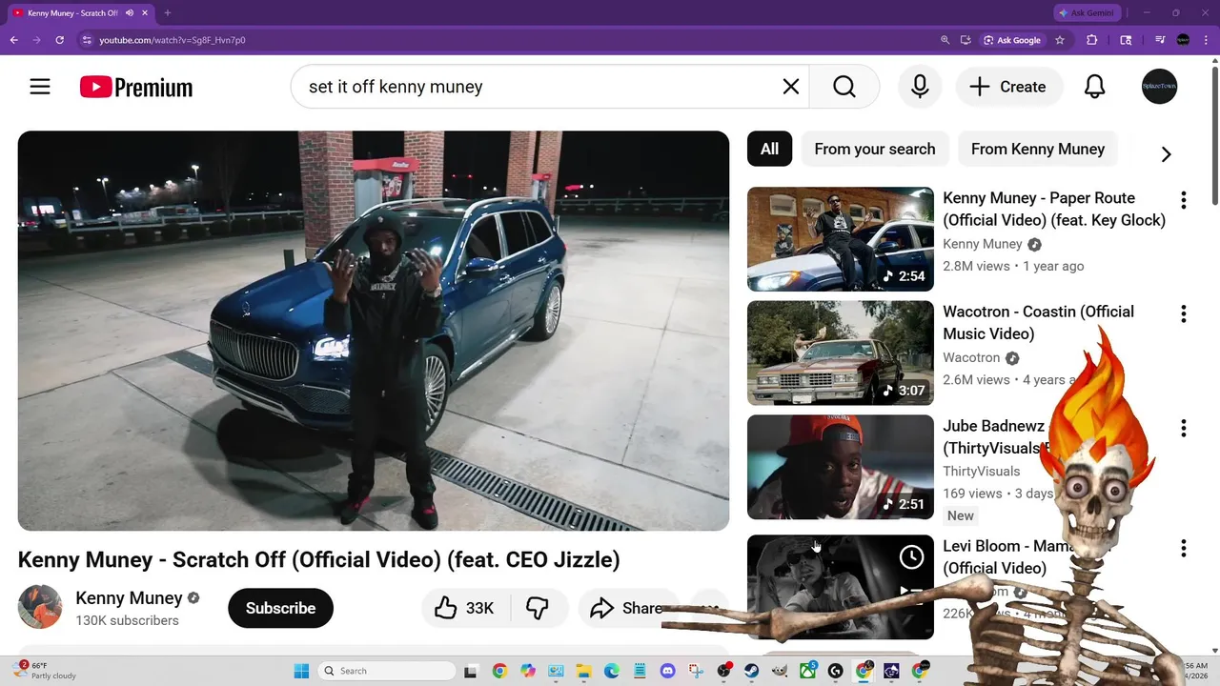Open Kenny Muney channel name link

click(x=129, y=597)
